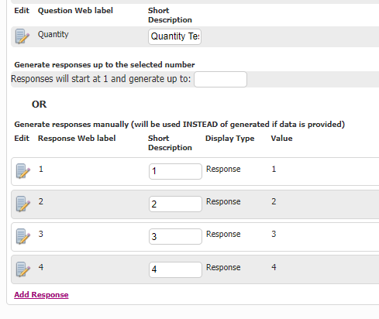Screen dimensions: 379x319
Task: Select the Display Type column header
Action: 229,139
